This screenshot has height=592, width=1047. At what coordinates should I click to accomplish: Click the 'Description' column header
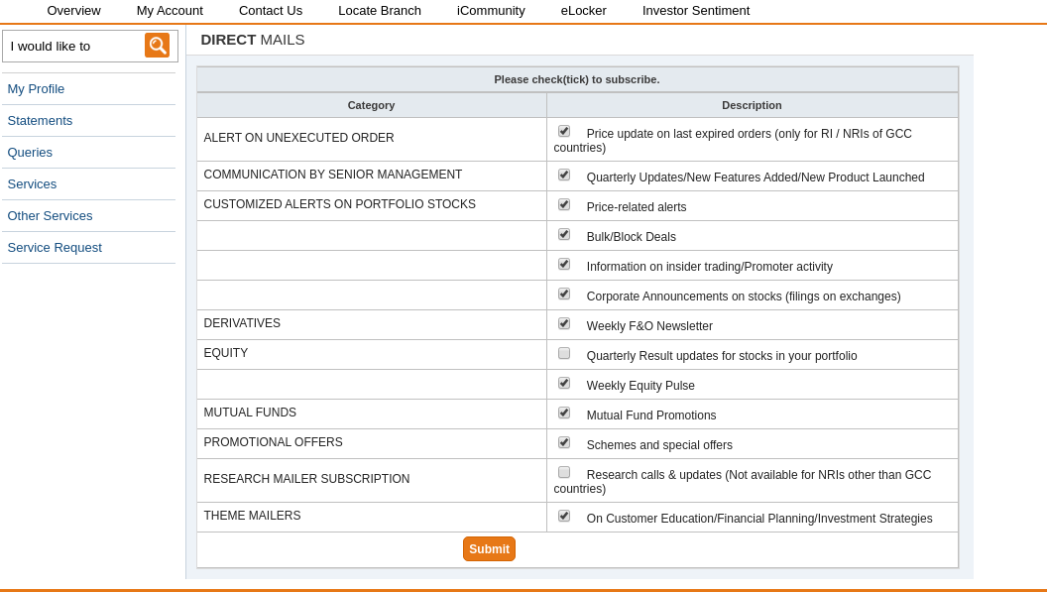tap(752, 105)
